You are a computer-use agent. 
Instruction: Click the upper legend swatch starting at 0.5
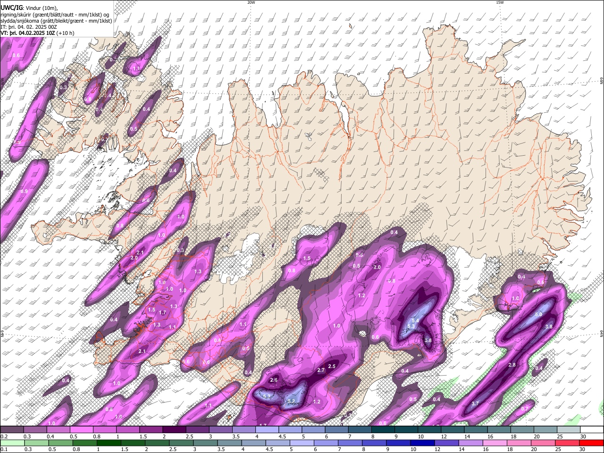coord(81,430)
